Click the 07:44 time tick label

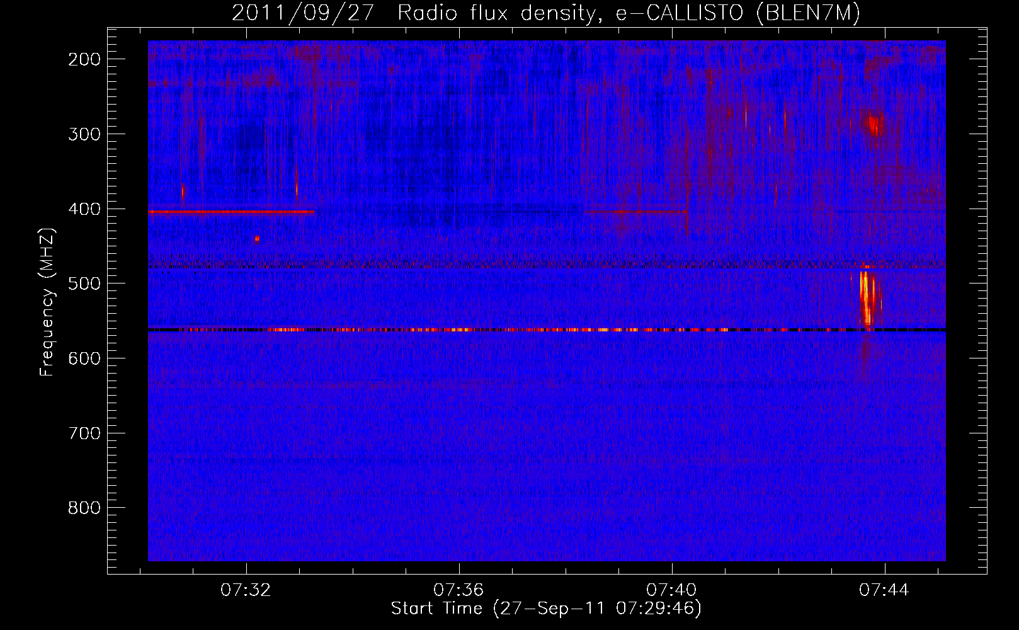coord(884,590)
